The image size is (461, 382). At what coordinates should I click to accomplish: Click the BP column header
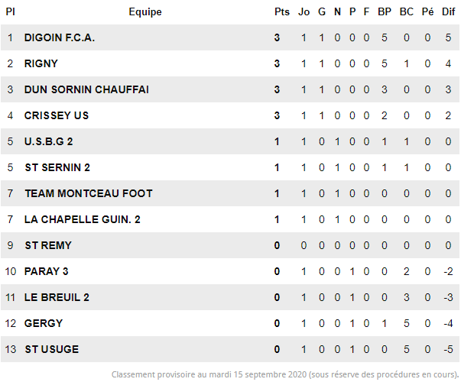385,11
